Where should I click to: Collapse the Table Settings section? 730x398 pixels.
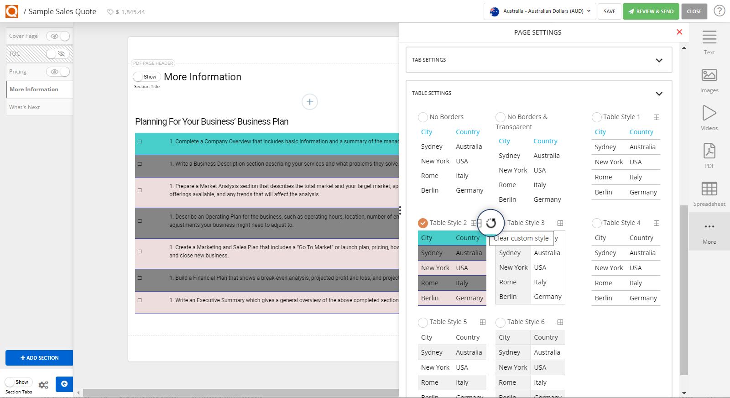point(659,94)
